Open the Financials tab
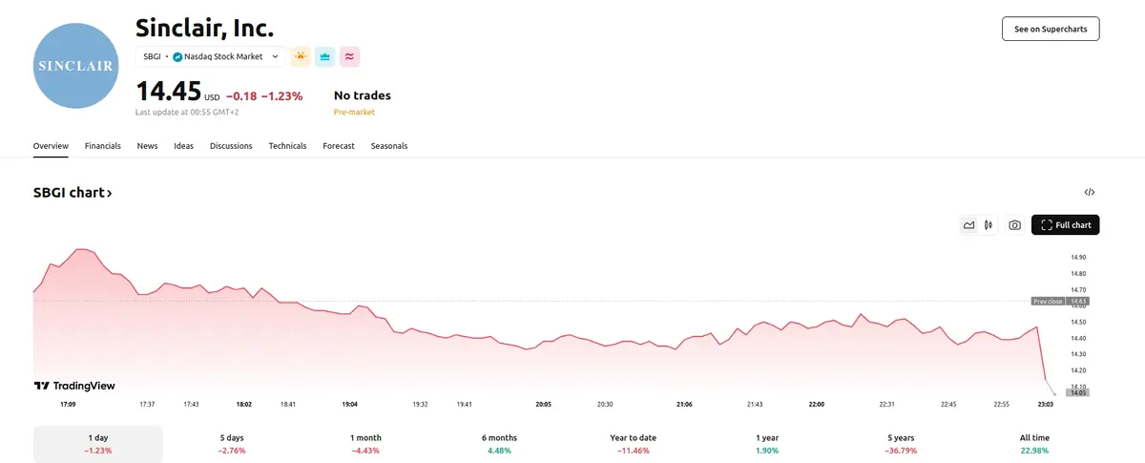Screen dimensions: 1145x463 (x=102, y=146)
